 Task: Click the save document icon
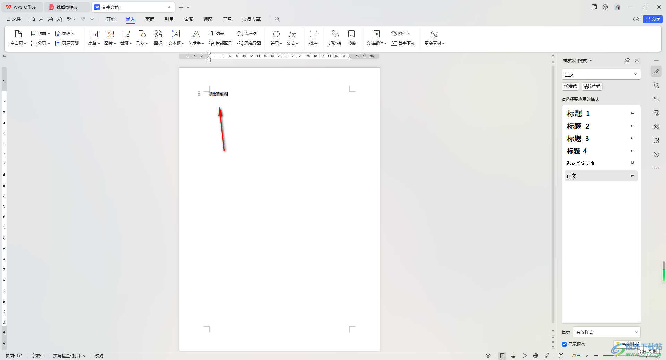(32, 19)
